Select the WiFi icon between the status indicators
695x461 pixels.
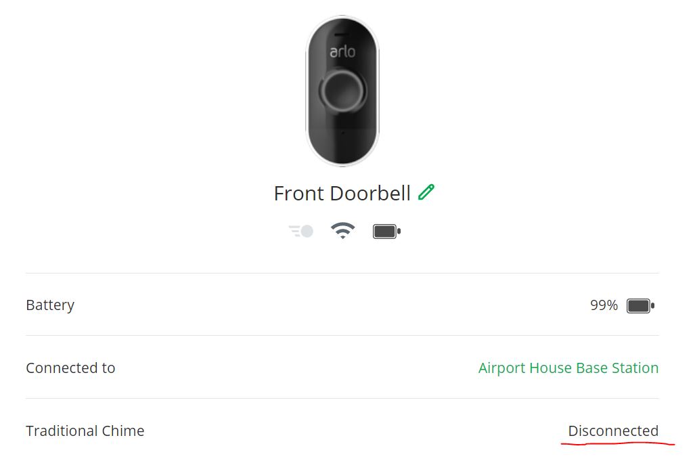click(x=343, y=231)
